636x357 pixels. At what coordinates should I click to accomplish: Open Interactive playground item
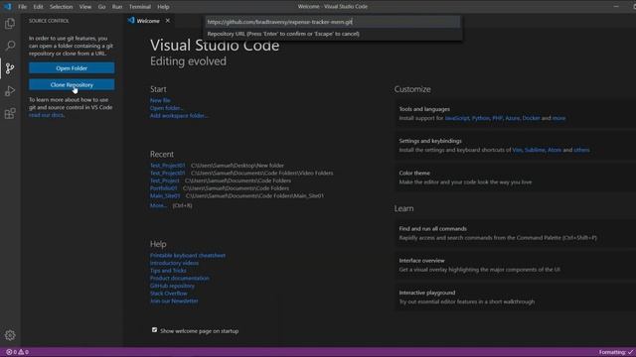[515, 297]
